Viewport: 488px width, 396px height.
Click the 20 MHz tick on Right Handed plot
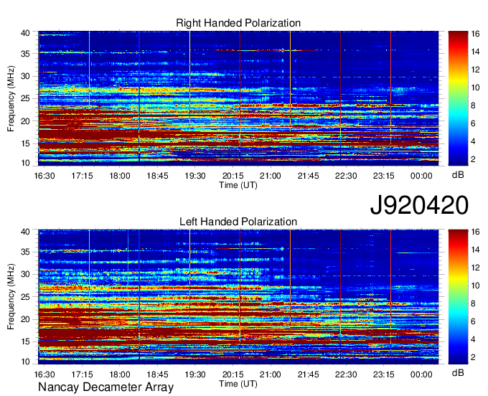(25, 121)
